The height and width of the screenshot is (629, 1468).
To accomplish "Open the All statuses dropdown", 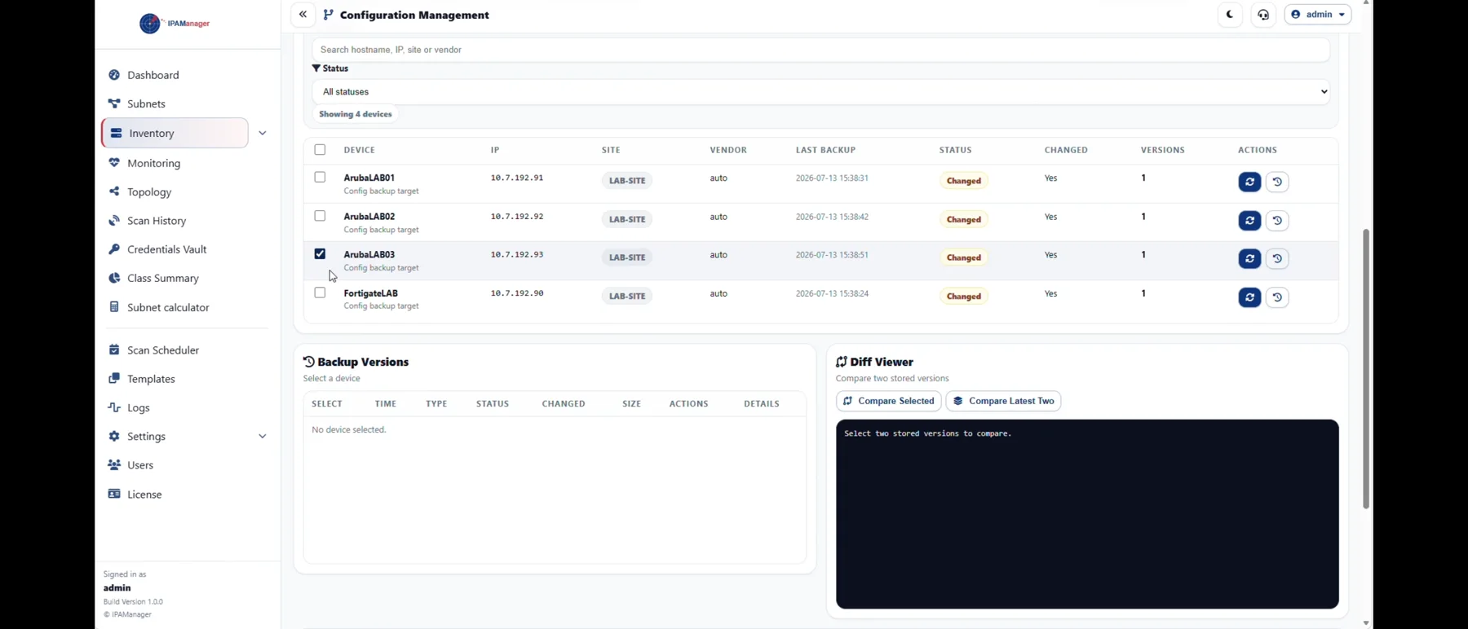I will point(820,92).
